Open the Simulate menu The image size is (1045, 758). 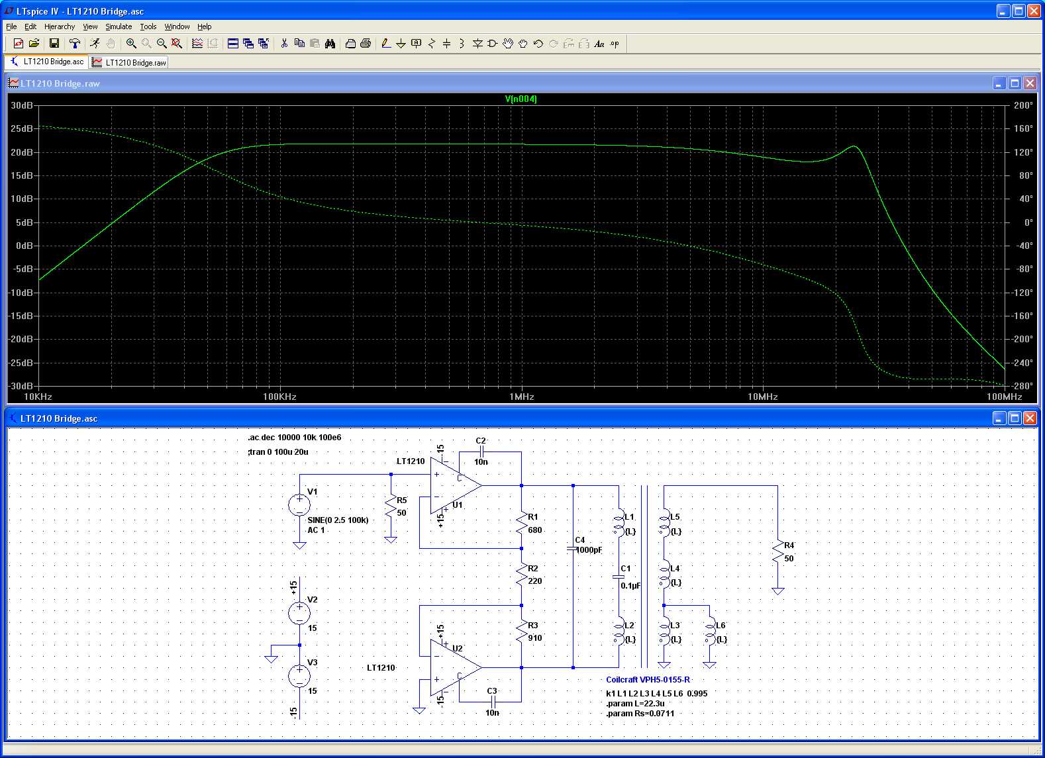119,26
